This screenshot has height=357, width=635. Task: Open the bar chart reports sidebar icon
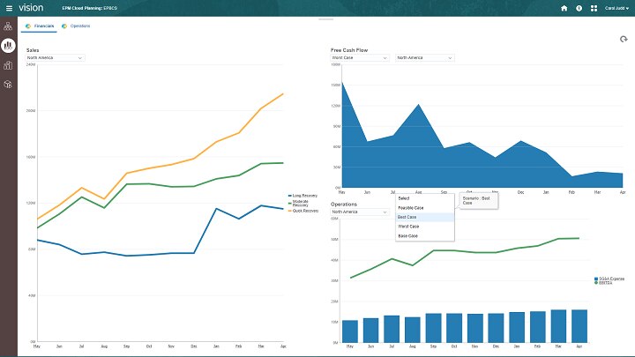coord(8,64)
